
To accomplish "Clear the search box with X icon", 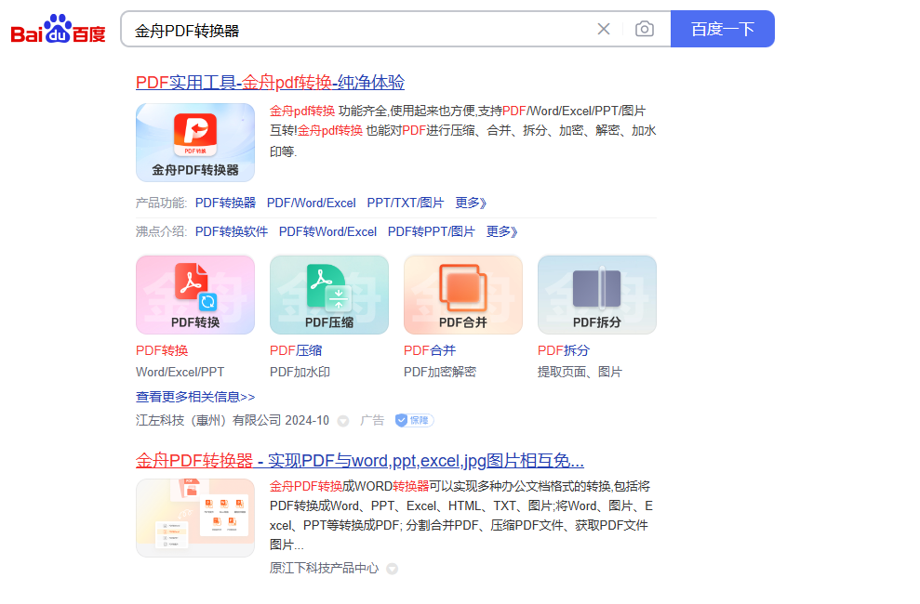I will (x=604, y=29).
